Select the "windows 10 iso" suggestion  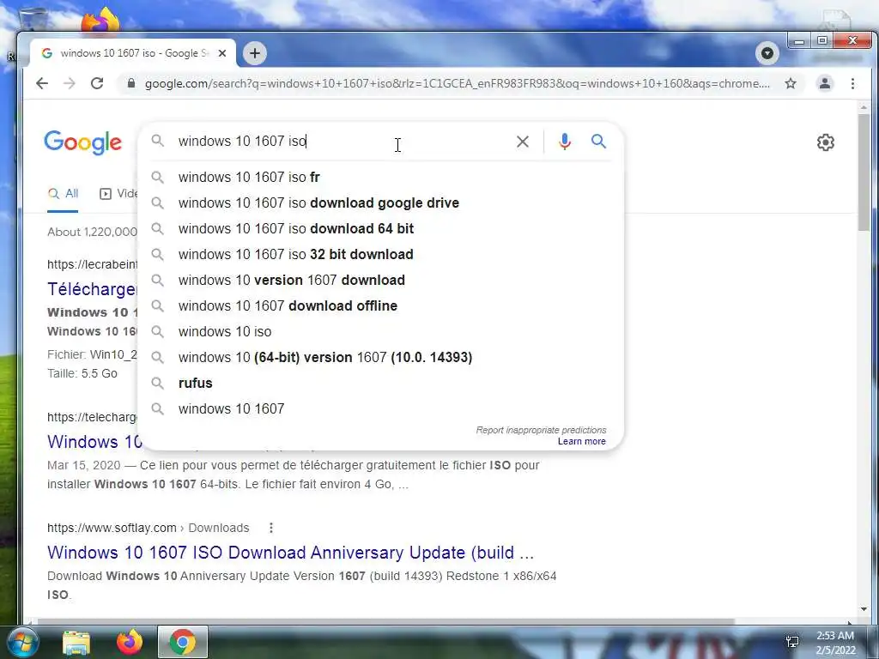380,332
